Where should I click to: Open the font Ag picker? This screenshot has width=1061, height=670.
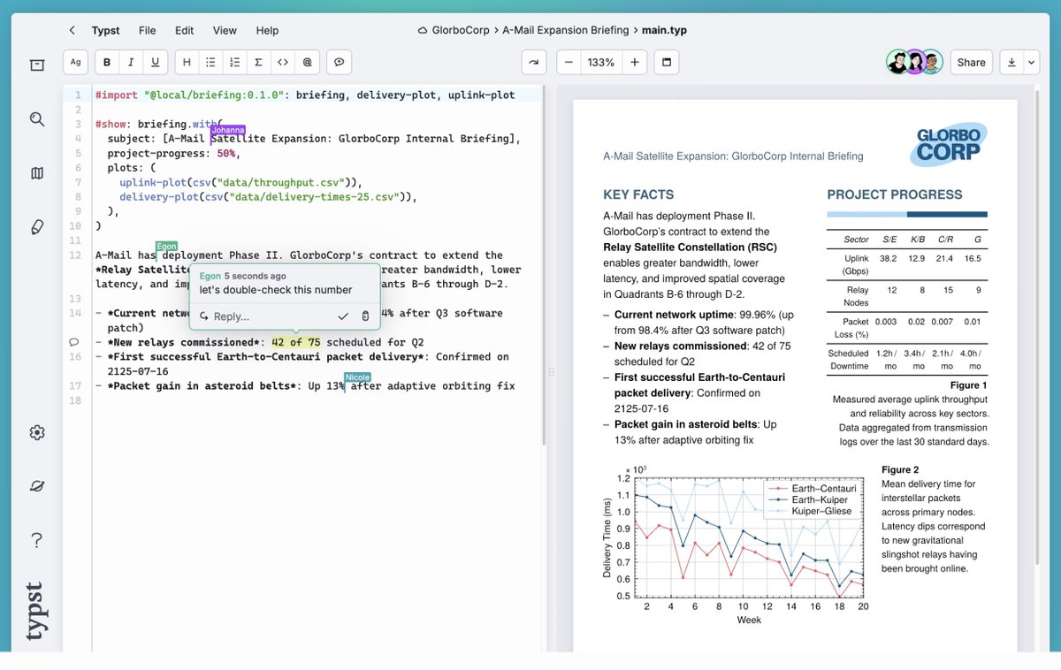coord(75,63)
